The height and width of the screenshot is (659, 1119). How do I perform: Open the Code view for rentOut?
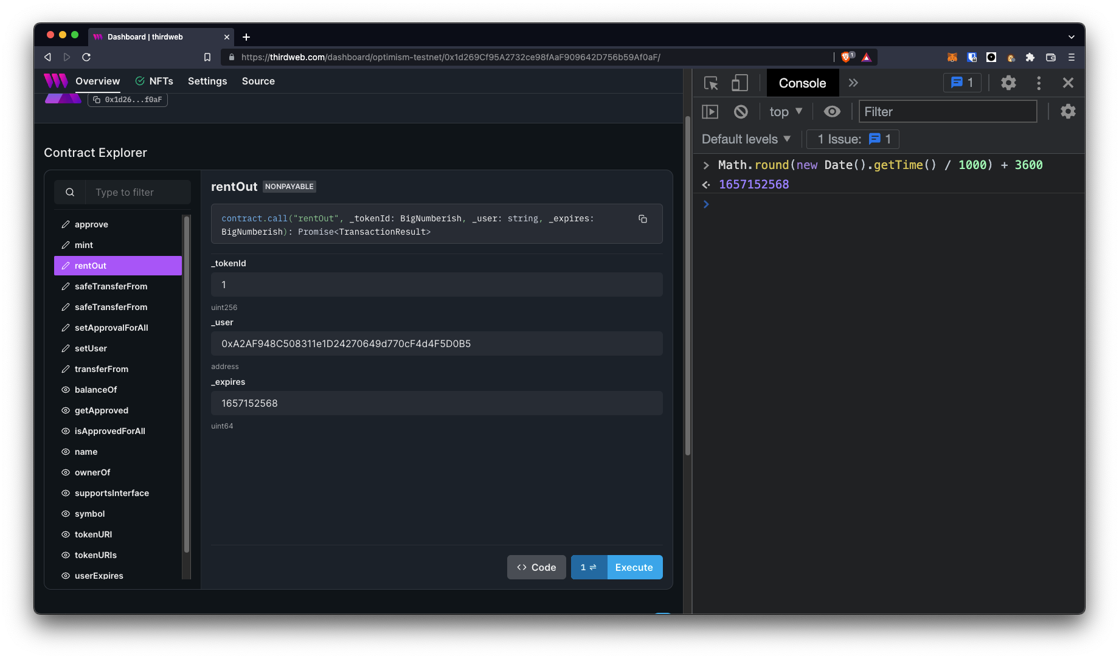click(536, 567)
